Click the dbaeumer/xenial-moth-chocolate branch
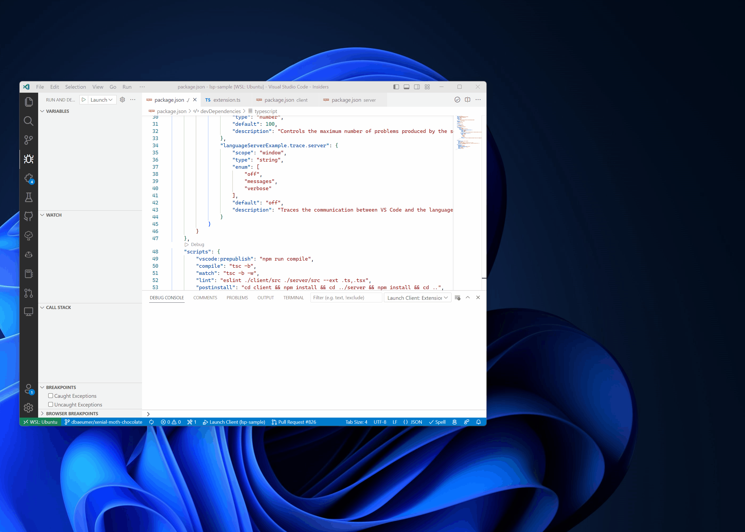Viewport: 745px width, 532px height. 104,422
